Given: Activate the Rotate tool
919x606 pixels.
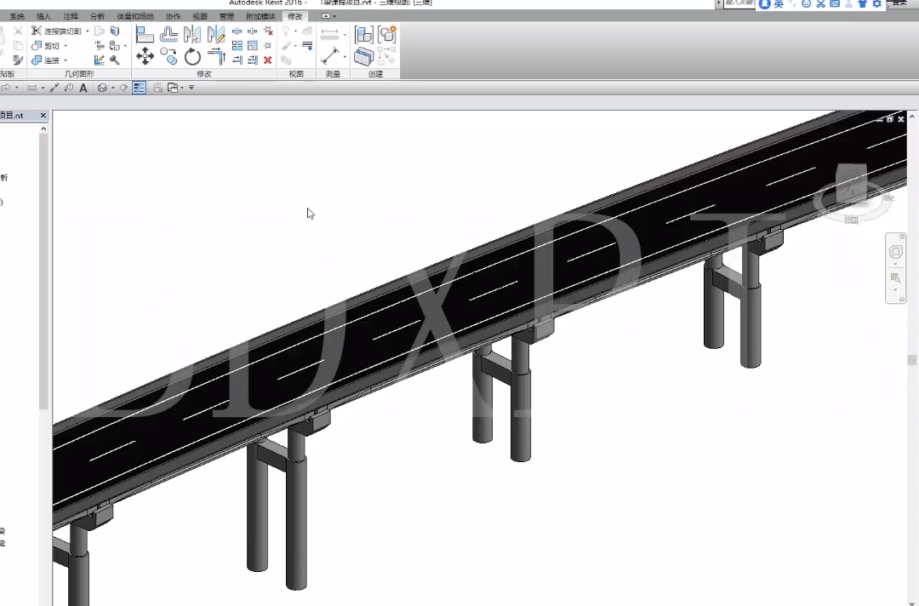Looking at the screenshot, I should (192, 57).
